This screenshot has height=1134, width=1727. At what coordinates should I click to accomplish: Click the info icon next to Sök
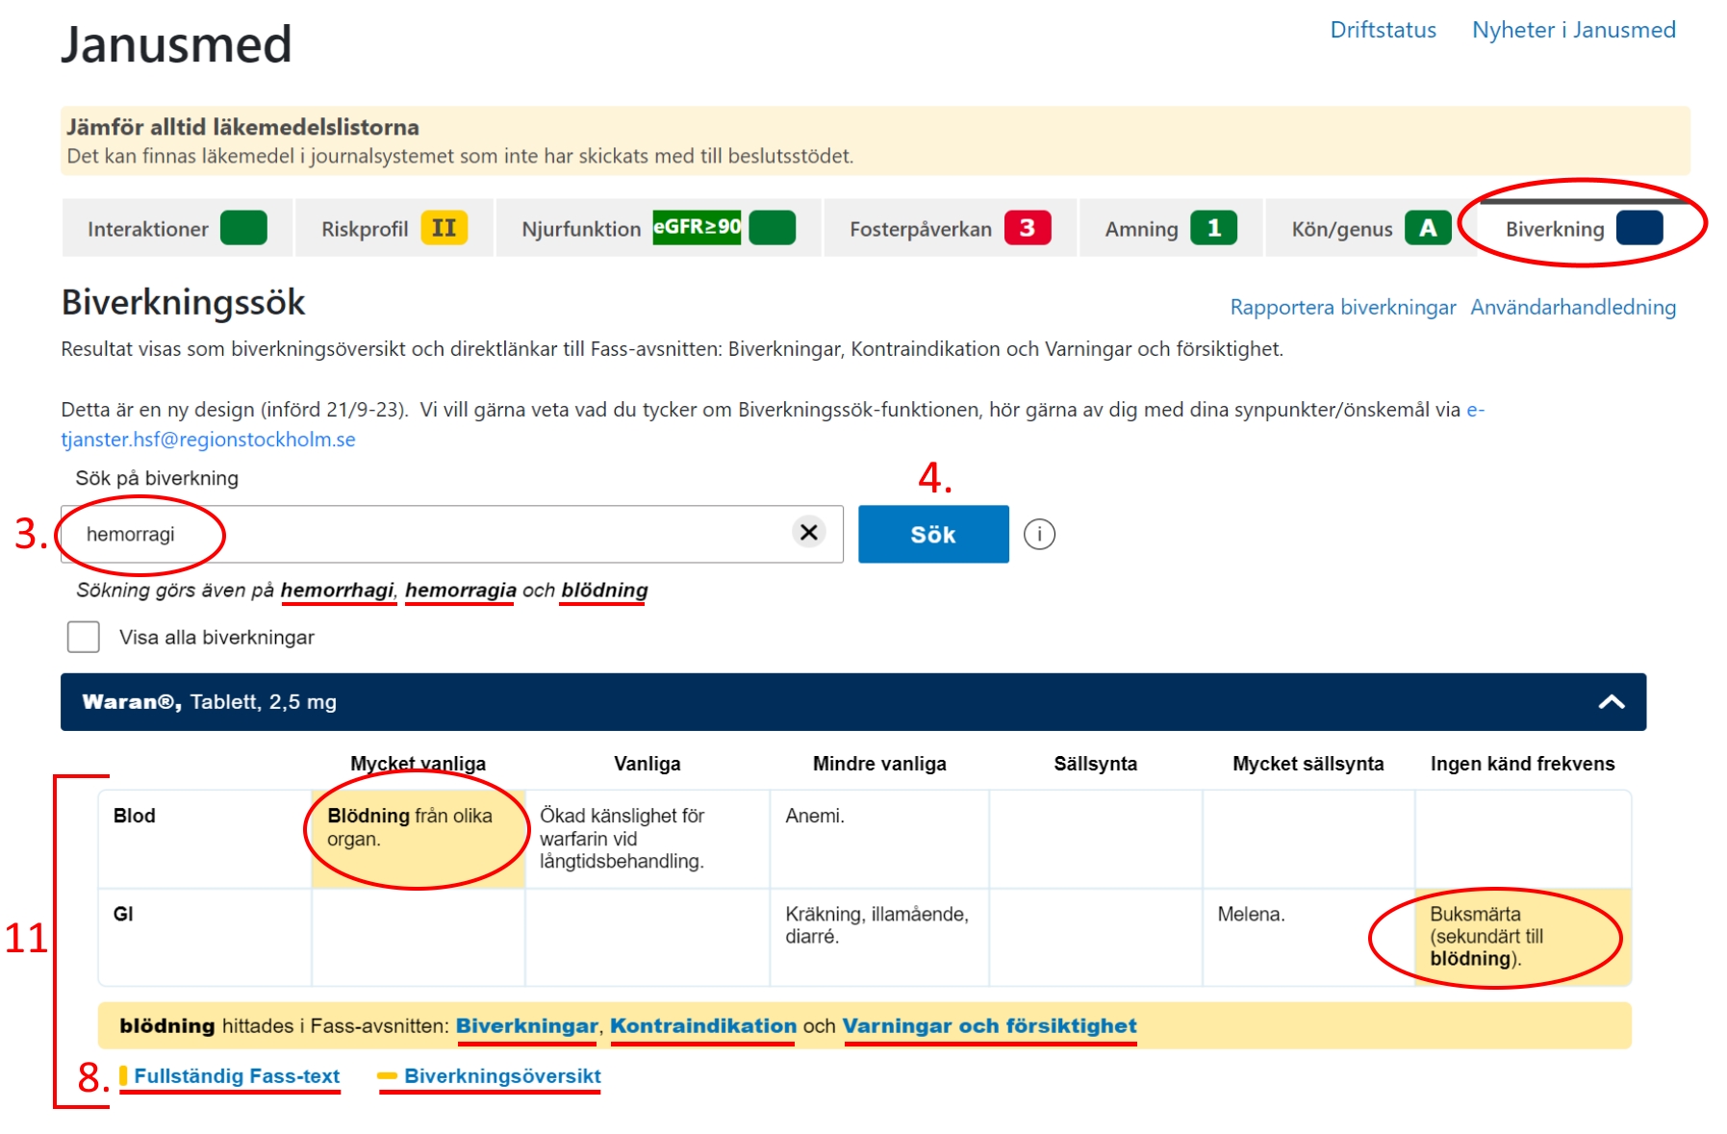[x=1038, y=534]
